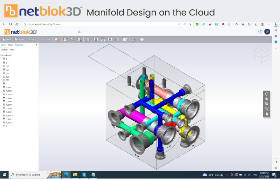Image resolution: width=280 pixels, height=179 pixels.
Task: Click the delete cavity icon with red X
Action: click(x=80, y=40)
